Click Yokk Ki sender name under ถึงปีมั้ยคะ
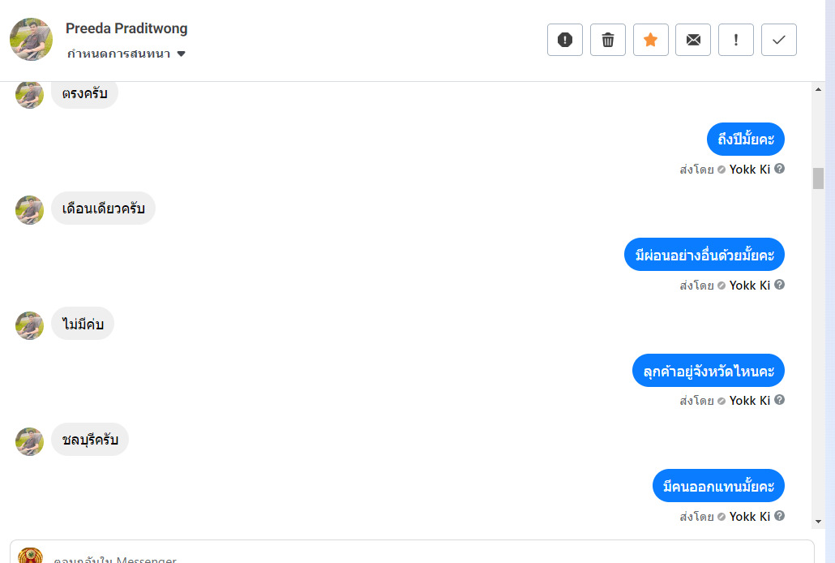 tap(749, 170)
